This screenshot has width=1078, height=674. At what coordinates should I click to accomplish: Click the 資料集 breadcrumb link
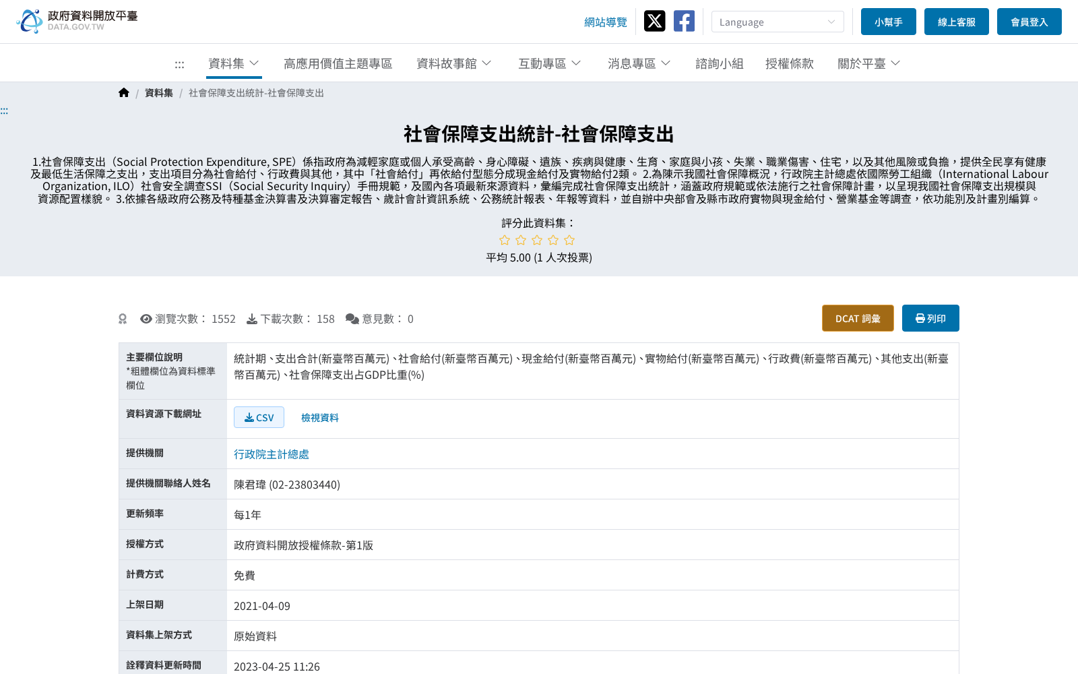click(x=159, y=93)
